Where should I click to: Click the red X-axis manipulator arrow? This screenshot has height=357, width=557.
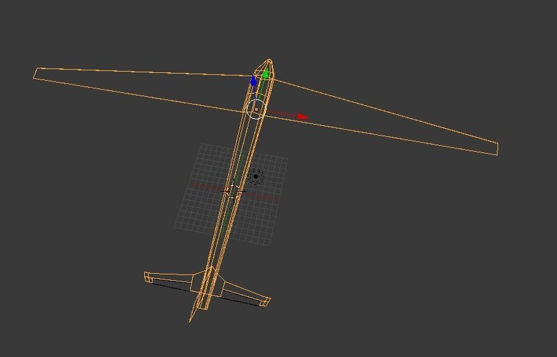click(303, 117)
